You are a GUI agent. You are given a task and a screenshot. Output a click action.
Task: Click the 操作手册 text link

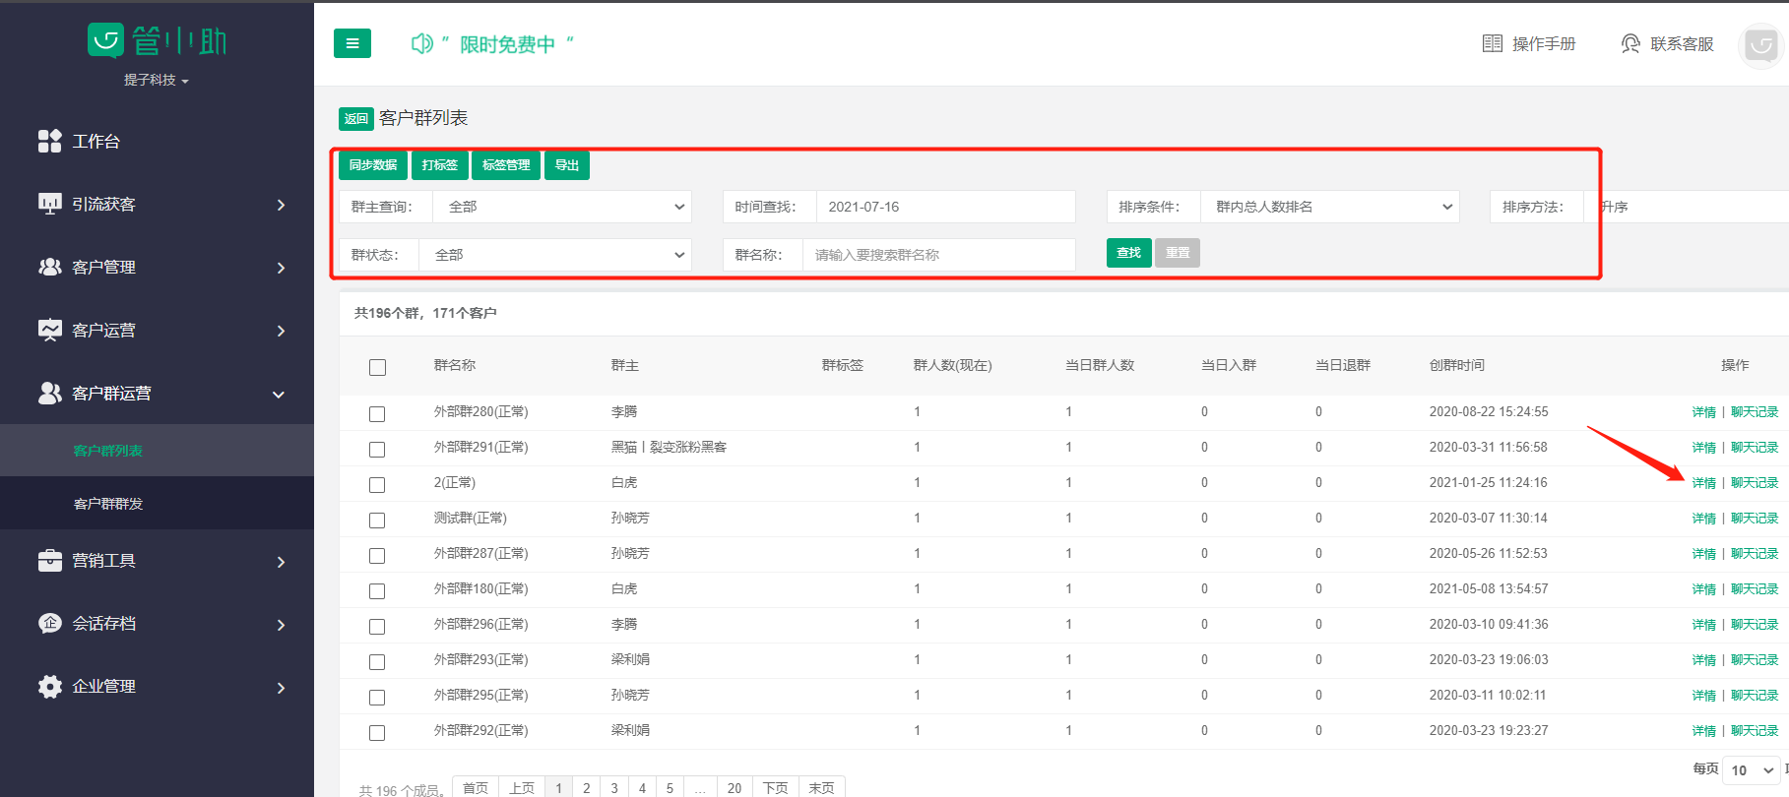click(x=1544, y=44)
